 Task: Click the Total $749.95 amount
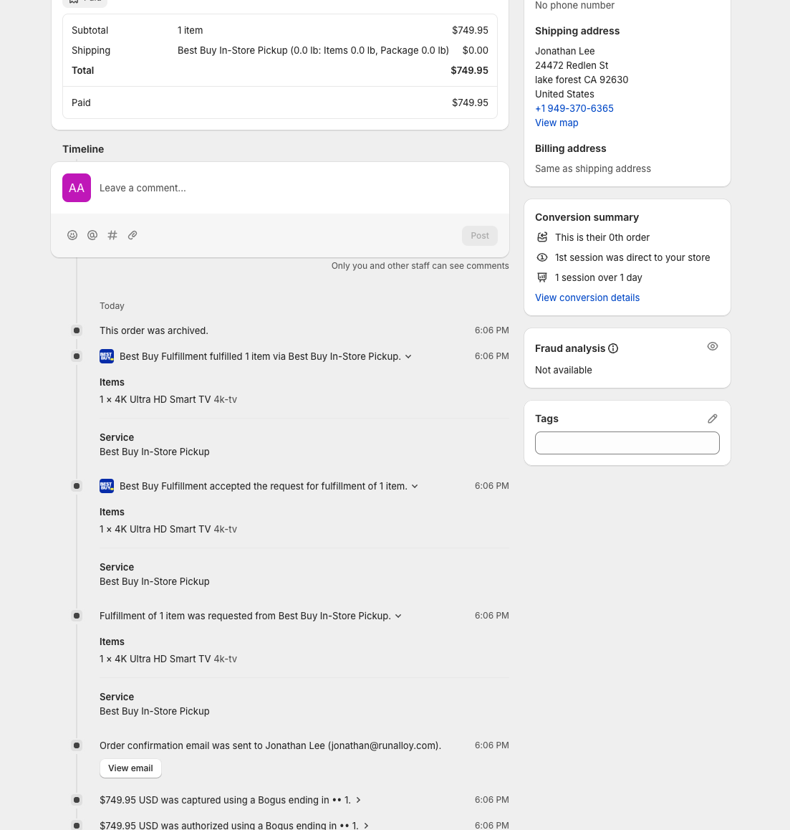[x=469, y=70]
